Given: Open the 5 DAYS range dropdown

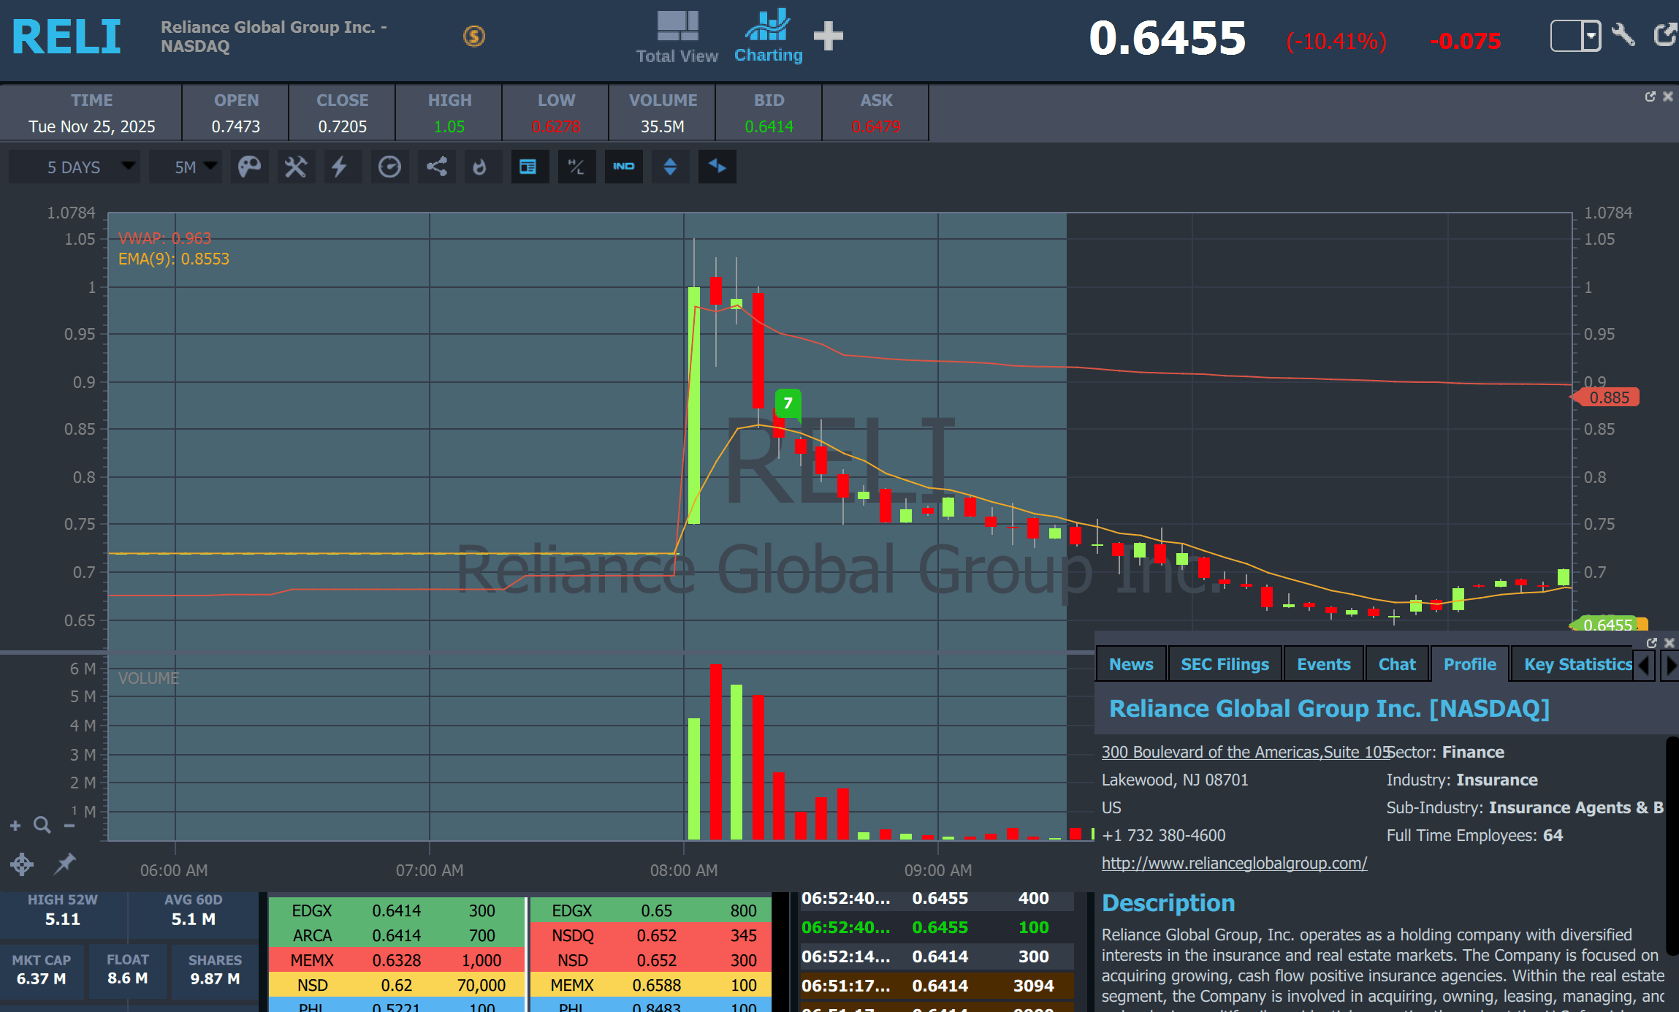Looking at the screenshot, I should (x=74, y=167).
